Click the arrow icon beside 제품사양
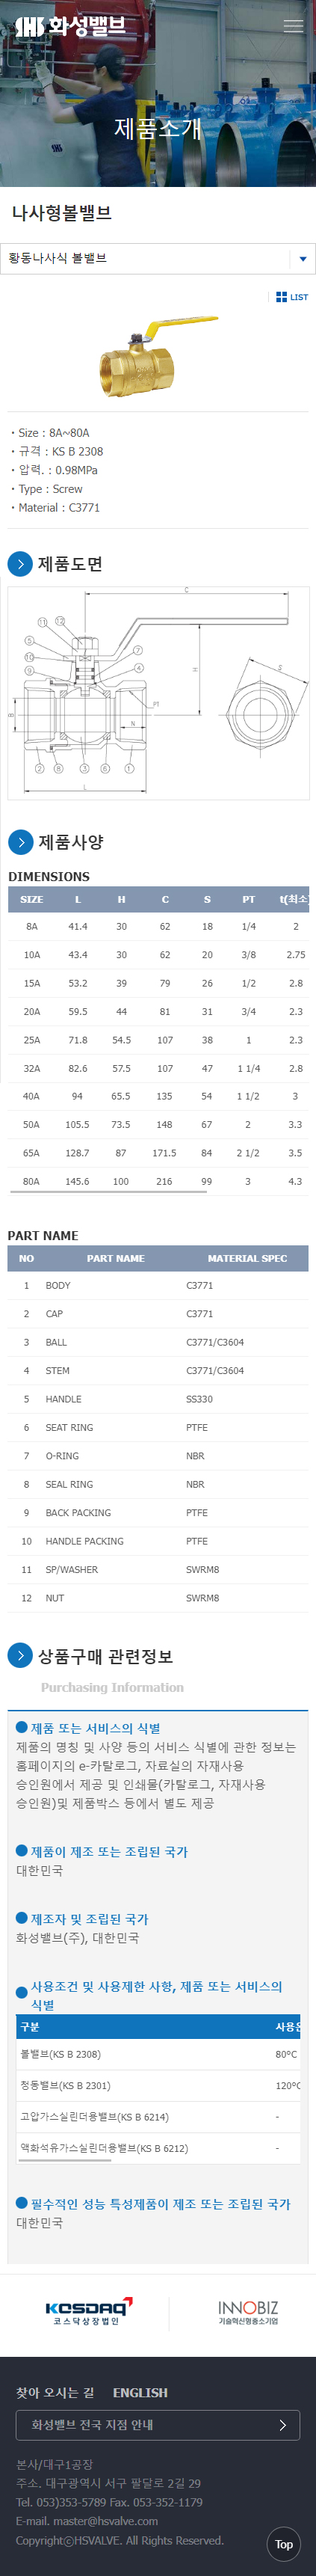Screen dimensions: 316x2576 tap(20, 842)
